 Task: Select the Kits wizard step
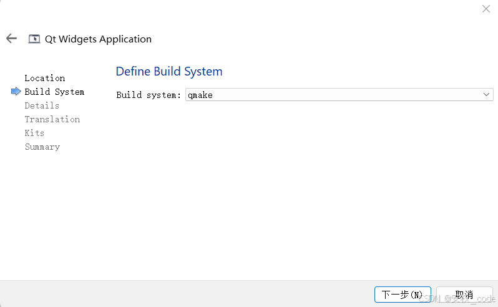[x=34, y=133]
